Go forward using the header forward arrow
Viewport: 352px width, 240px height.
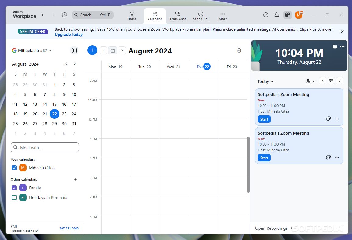click(53, 15)
